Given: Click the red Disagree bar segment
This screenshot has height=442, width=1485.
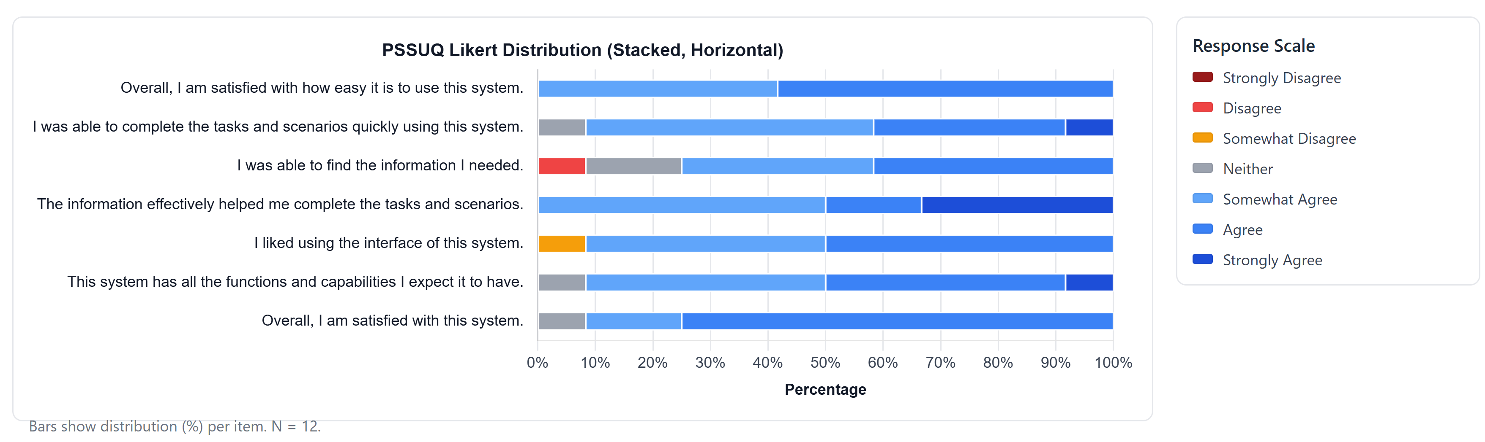Looking at the screenshot, I should pos(562,166).
